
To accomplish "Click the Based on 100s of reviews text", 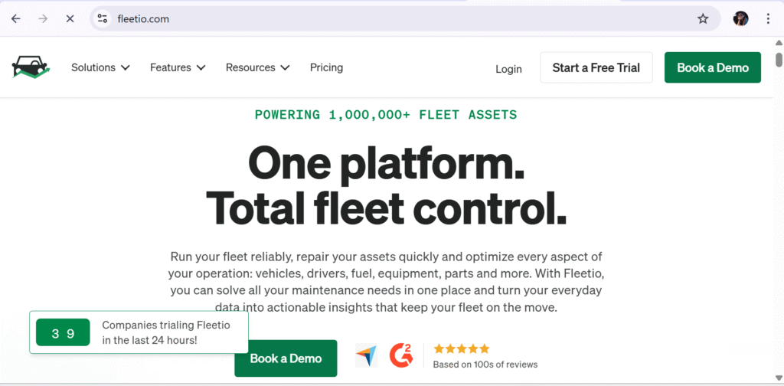I will [485, 365].
